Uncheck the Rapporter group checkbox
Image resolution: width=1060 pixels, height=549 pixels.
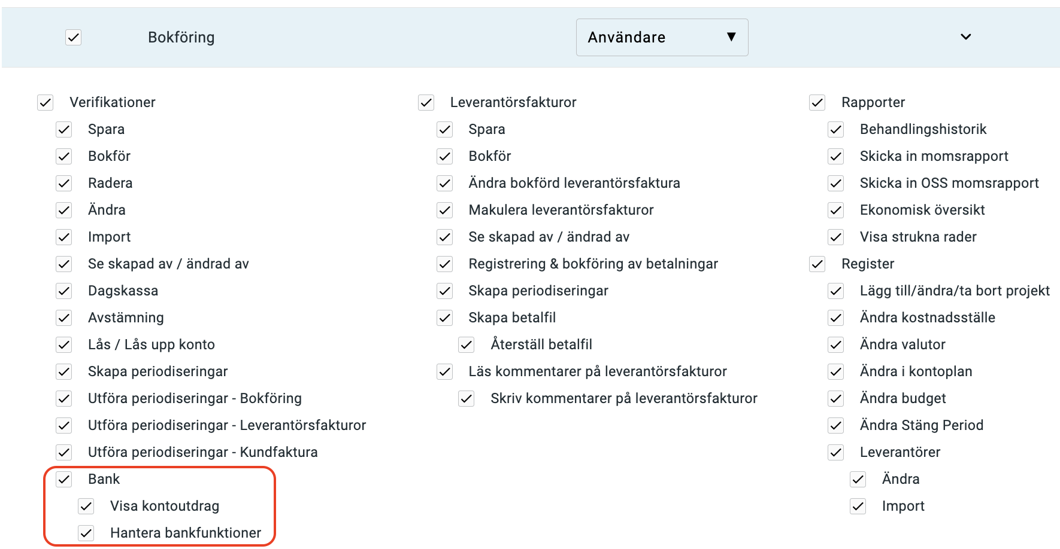tap(817, 102)
